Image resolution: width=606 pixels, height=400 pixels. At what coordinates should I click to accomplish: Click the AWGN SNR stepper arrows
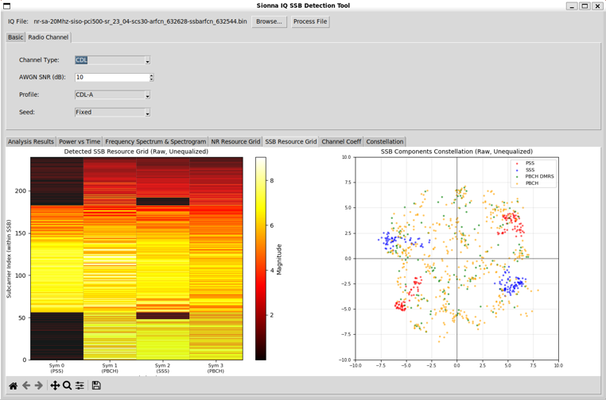tap(151, 78)
